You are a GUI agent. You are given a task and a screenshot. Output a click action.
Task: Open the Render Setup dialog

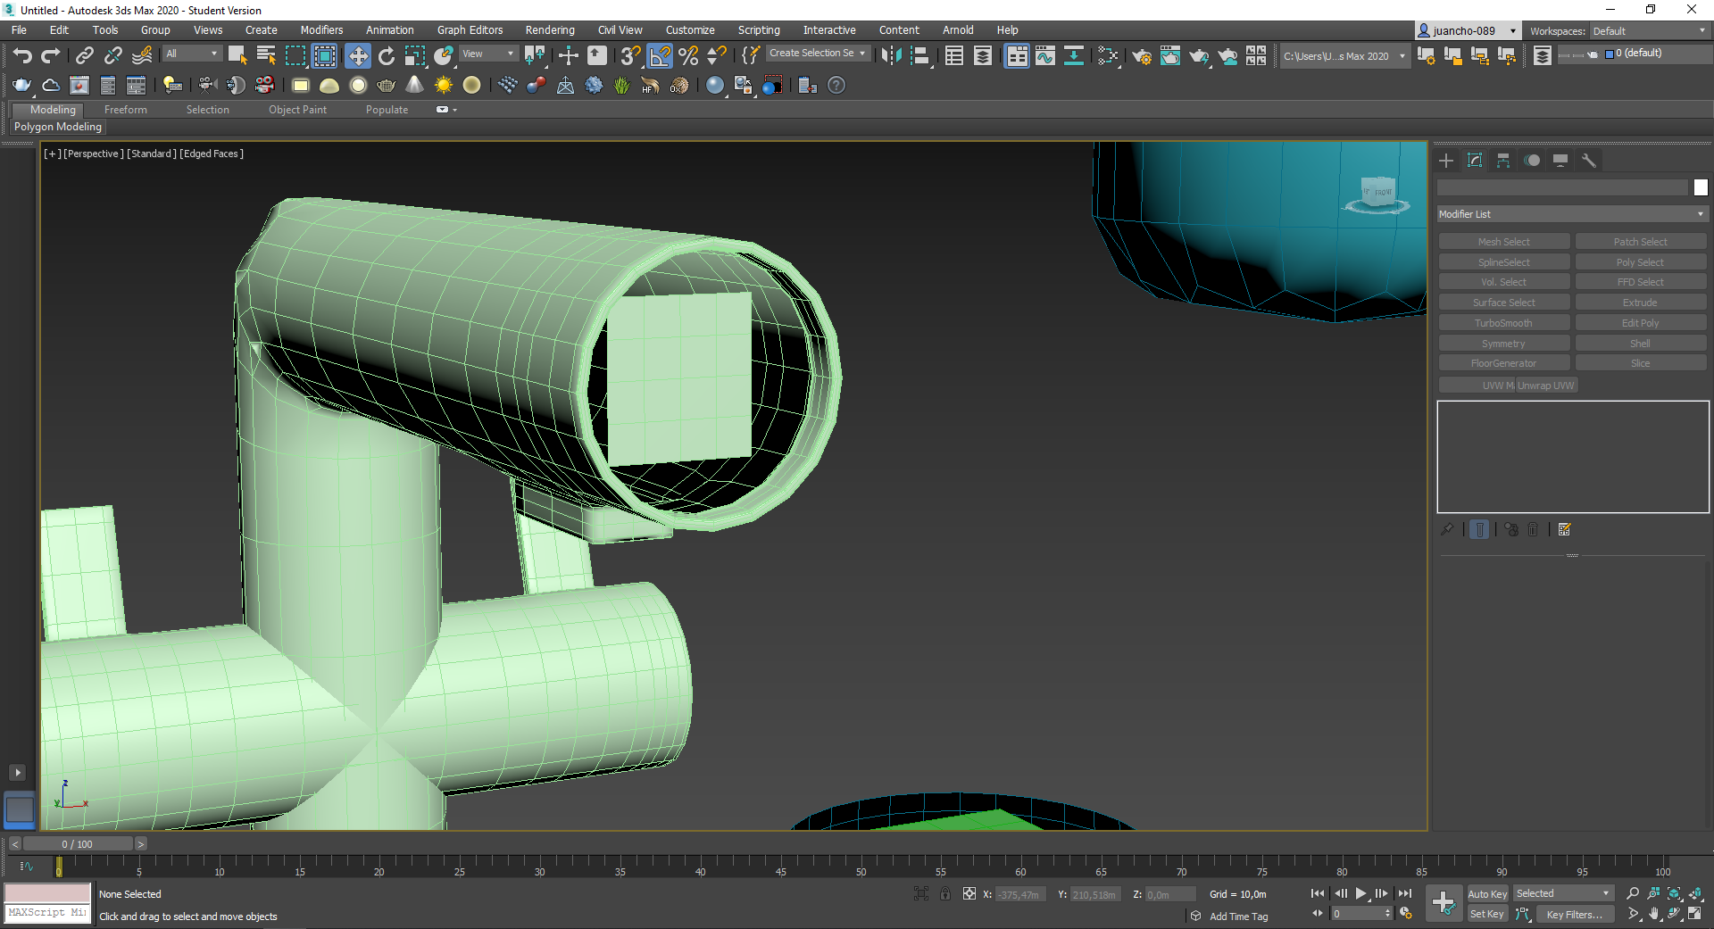(x=1142, y=56)
